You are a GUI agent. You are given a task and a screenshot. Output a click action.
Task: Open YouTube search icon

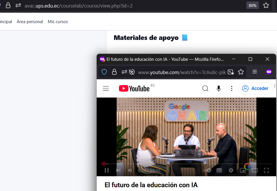[205, 89]
